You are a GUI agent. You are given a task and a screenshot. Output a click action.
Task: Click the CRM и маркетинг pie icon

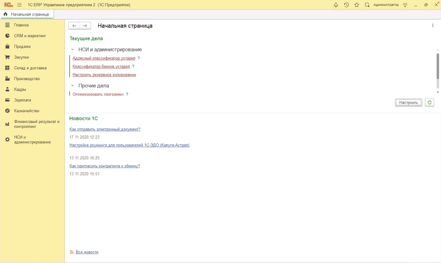point(7,36)
